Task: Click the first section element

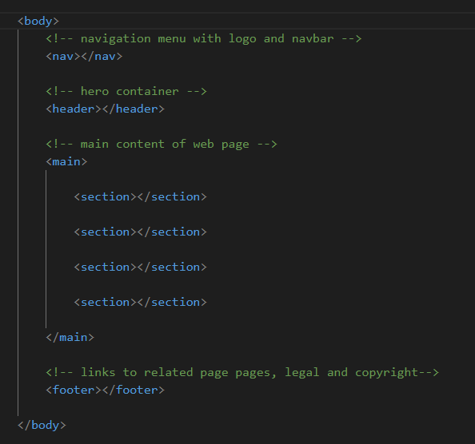Action: [x=140, y=197]
